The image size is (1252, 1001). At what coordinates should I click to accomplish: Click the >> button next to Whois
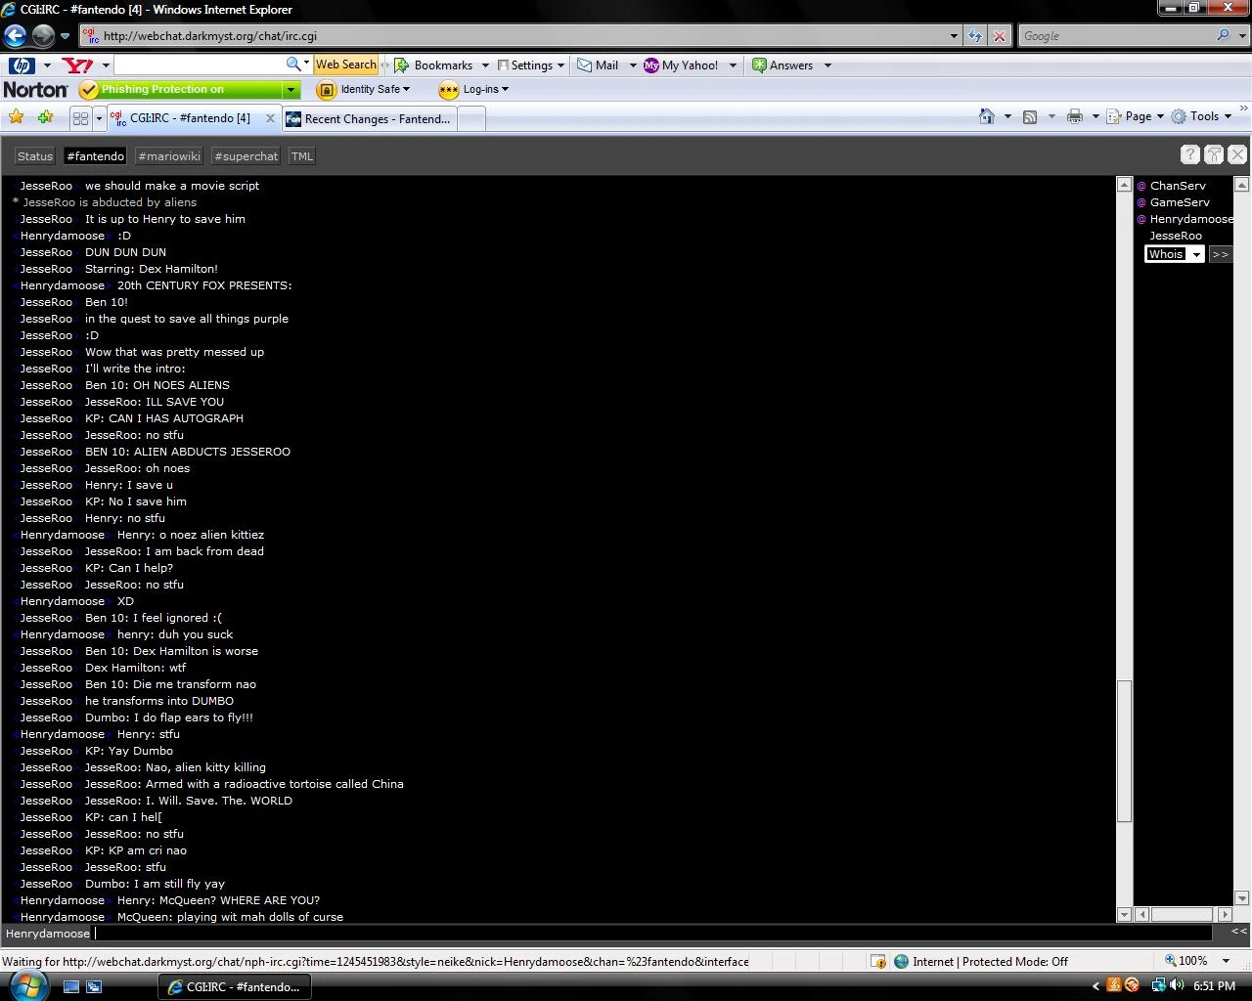(x=1220, y=254)
